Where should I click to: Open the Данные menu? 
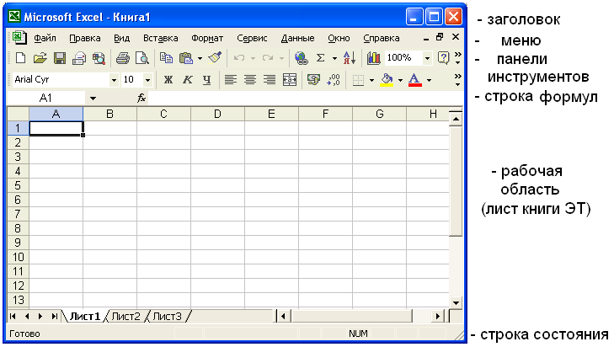pos(297,39)
